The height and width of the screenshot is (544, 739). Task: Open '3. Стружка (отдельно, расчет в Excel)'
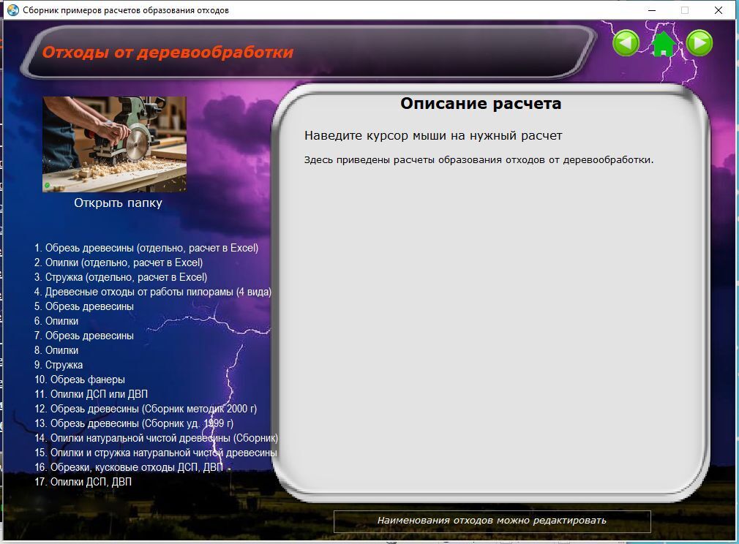pos(121,277)
